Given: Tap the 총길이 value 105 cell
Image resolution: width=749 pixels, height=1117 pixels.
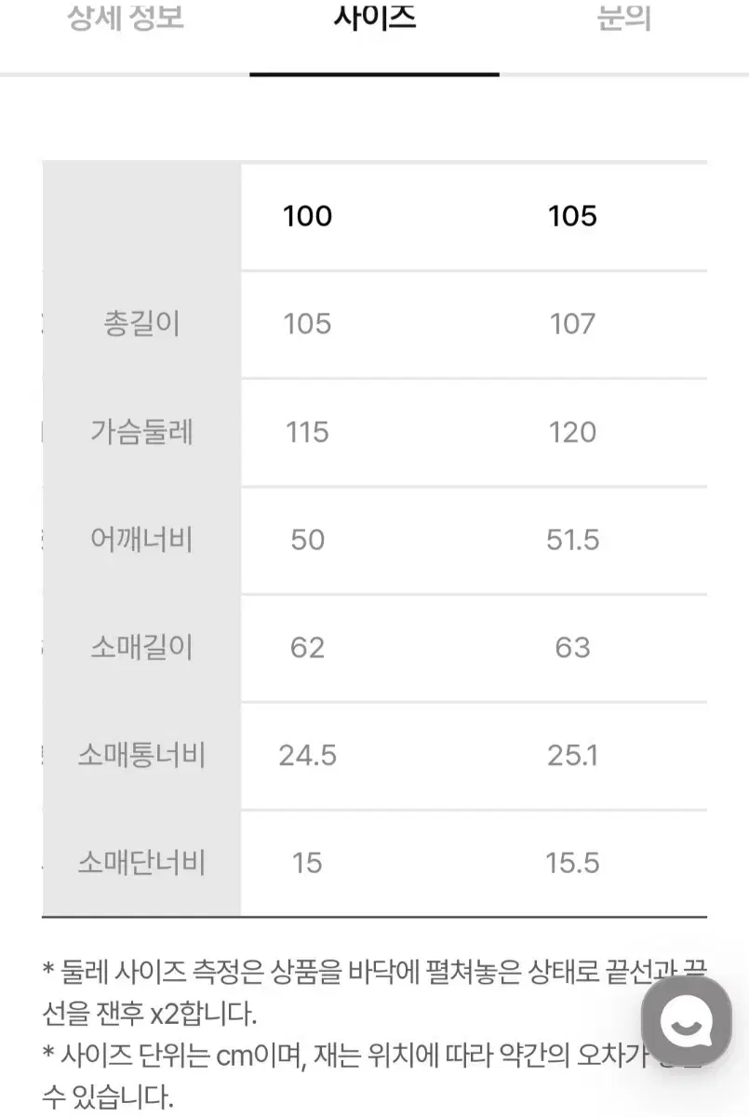Looking at the screenshot, I should tap(307, 324).
